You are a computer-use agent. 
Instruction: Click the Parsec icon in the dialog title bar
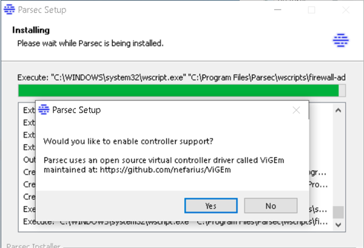point(43,110)
